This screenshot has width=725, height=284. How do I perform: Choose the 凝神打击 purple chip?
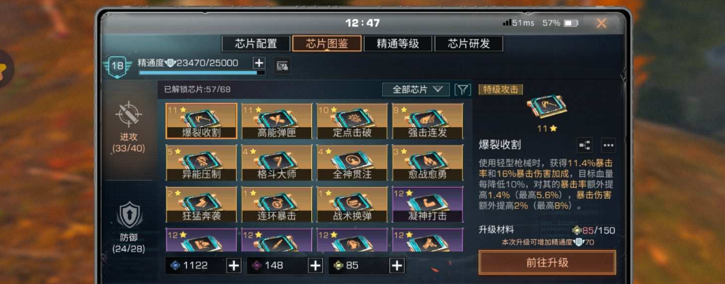point(428,204)
